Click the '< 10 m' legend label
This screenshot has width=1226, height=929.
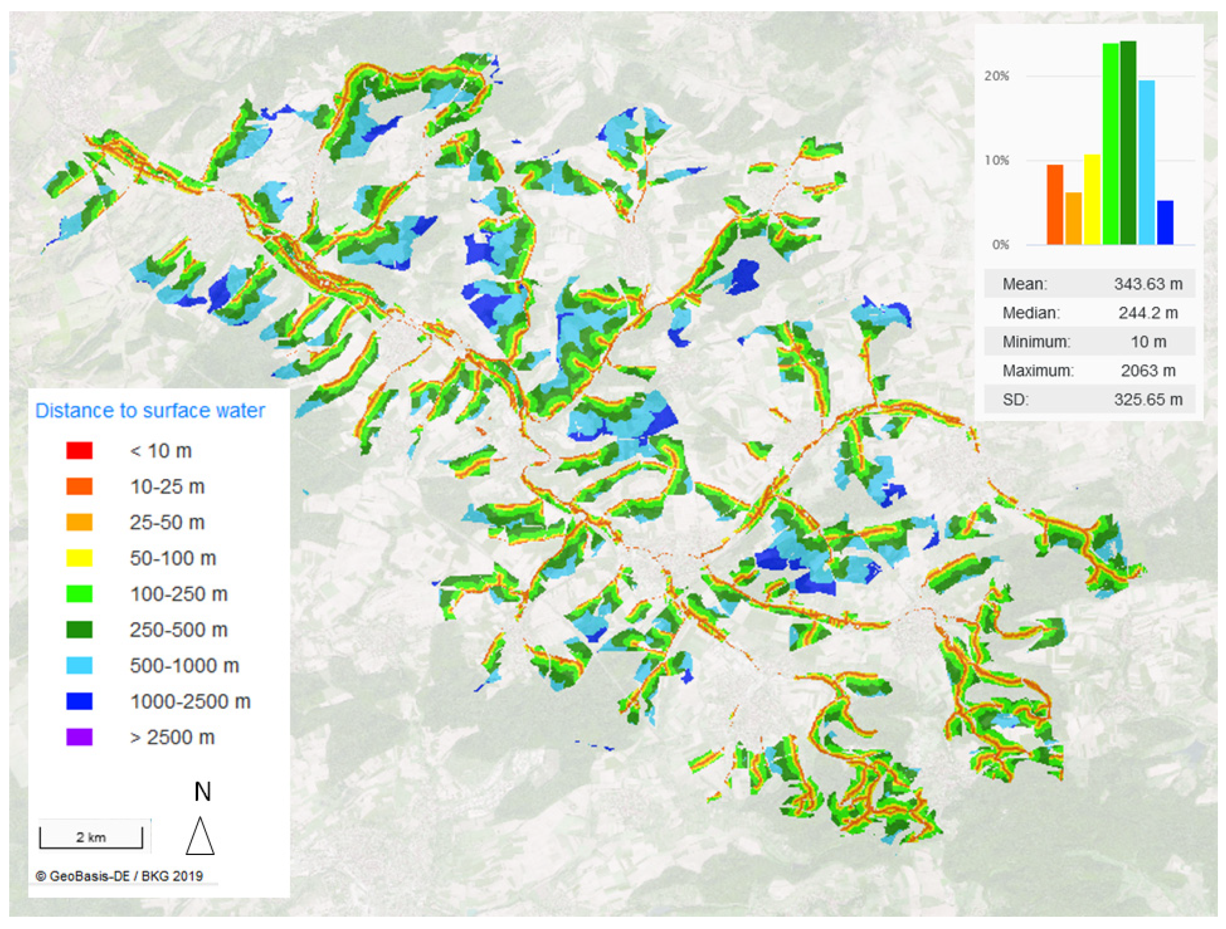coord(161,451)
